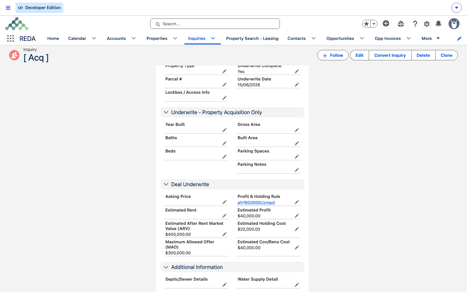The image size is (467, 292).
Task: Click the Delete button
Action: [423, 55]
